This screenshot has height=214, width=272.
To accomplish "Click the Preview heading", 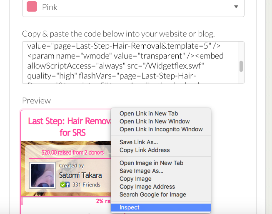I will pyautogui.click(x=36, y=101).
